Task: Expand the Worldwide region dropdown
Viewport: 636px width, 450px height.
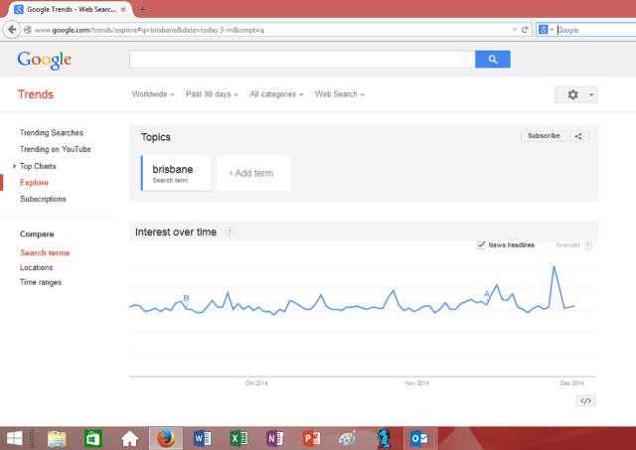Action: [x=153, y=94]
